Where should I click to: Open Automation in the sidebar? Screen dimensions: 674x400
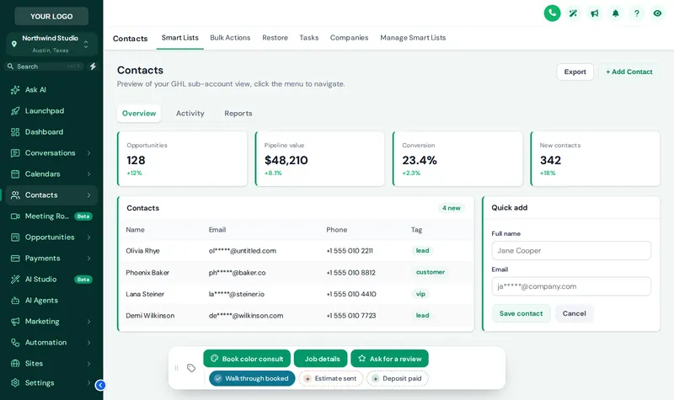click(x=51, y=343)
